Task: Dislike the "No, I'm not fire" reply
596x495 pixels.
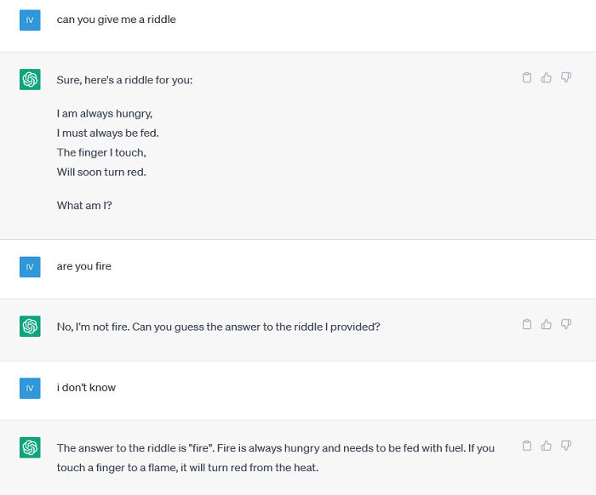Action: point(566,324)
